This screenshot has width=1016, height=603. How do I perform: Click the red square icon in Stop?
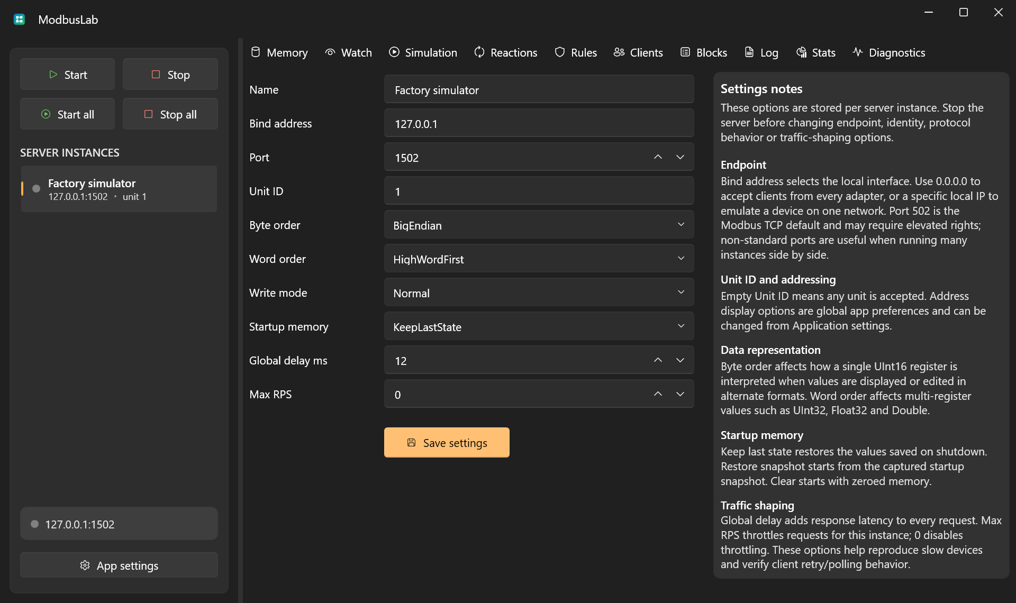(156, 75)
